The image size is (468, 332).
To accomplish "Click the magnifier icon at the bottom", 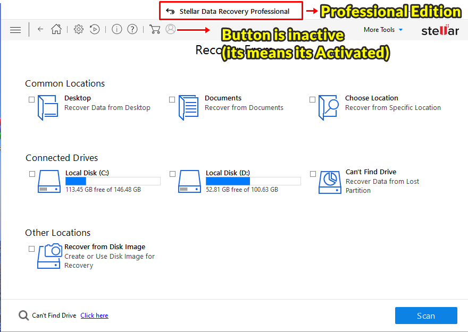I will 23,316.
